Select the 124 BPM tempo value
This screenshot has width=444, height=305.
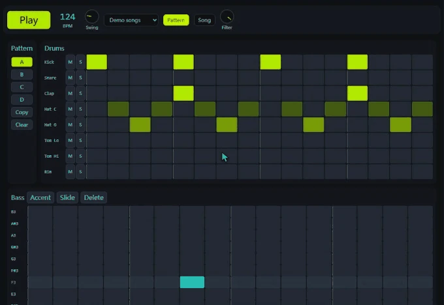(68, 17)
